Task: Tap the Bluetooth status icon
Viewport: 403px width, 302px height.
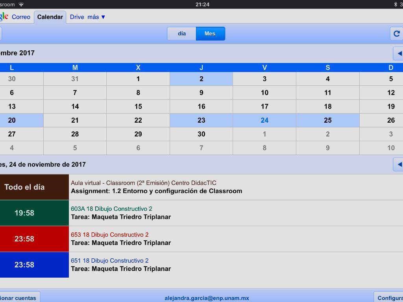Action: click(x=396, y=4)
